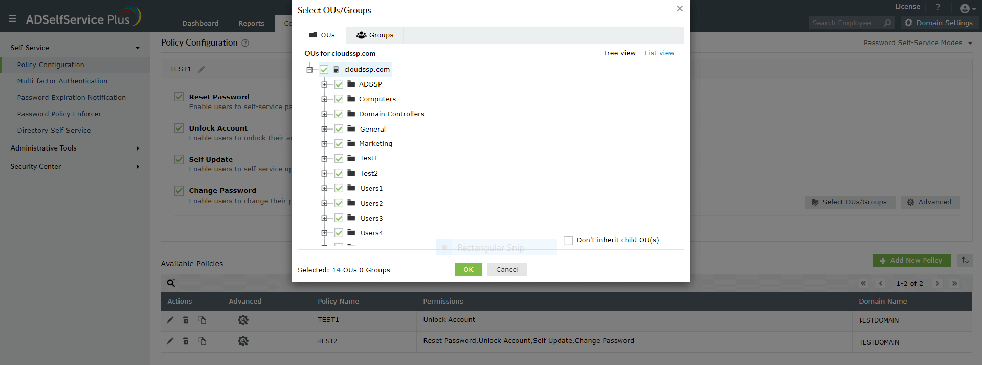Viewport: 982px width, 365px height.
Task: Uncheck the ADSSP OU checkbox
Action: (x=339, y=84)
